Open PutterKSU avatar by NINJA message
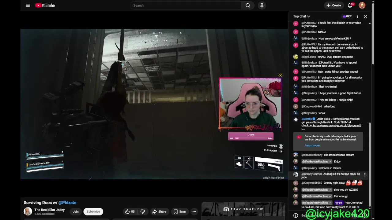The height and width of the screenshot is (220, 392). point(296,32)
